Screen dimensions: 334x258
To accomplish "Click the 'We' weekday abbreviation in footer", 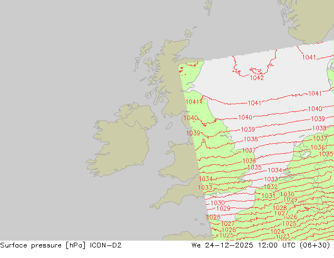I will pyautogui.click(x=196, y=245).
